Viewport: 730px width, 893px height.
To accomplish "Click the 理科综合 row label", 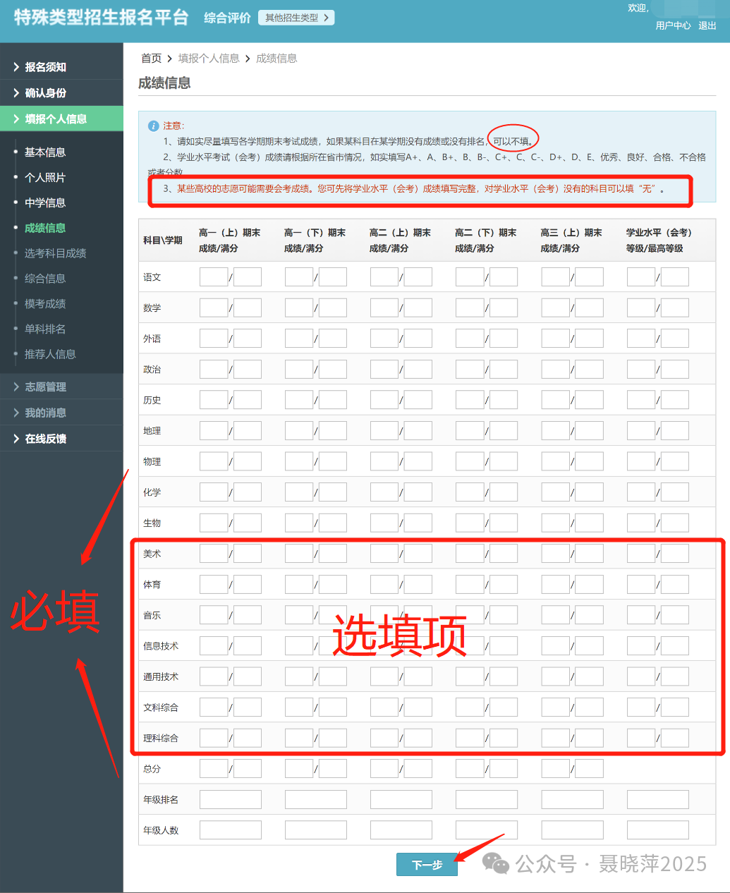I will pos(161,739).
